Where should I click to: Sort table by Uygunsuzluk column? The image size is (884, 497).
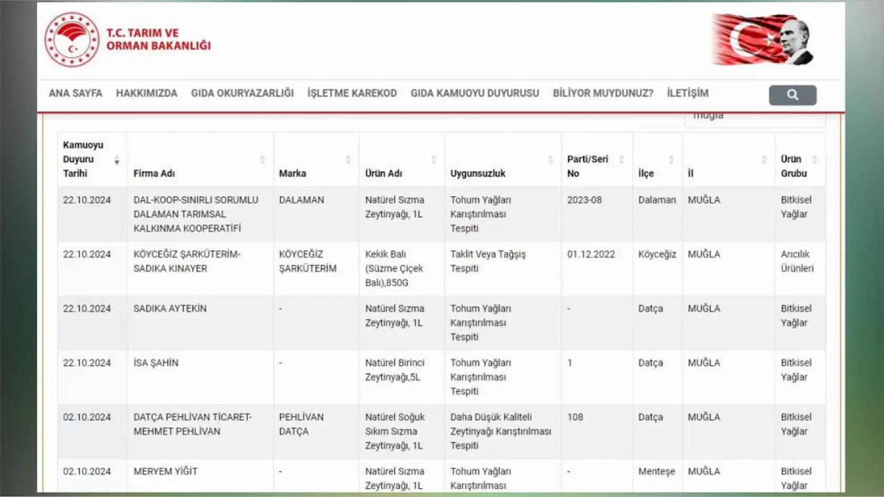click(x=550, y=160)
